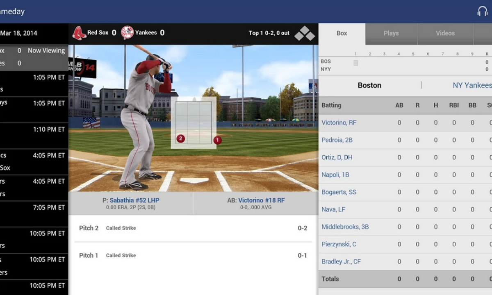The width and height of the screenshot is (492, 295).
Task: Show Boston batting lineup
Action: click(x=369, y=85)
